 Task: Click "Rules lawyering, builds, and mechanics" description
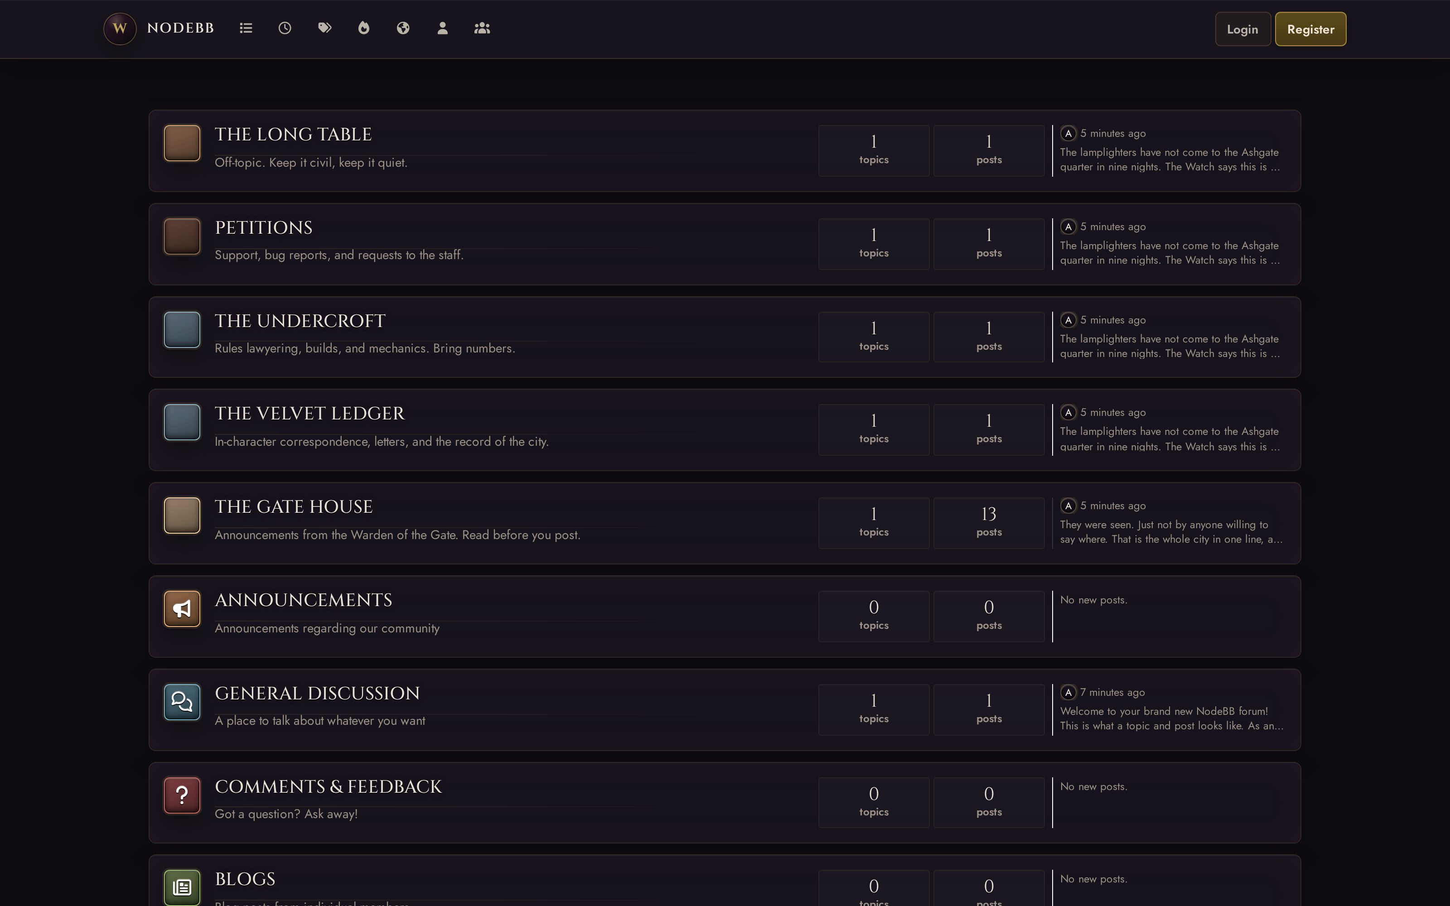pyautogui.click(x=365, y=349)
